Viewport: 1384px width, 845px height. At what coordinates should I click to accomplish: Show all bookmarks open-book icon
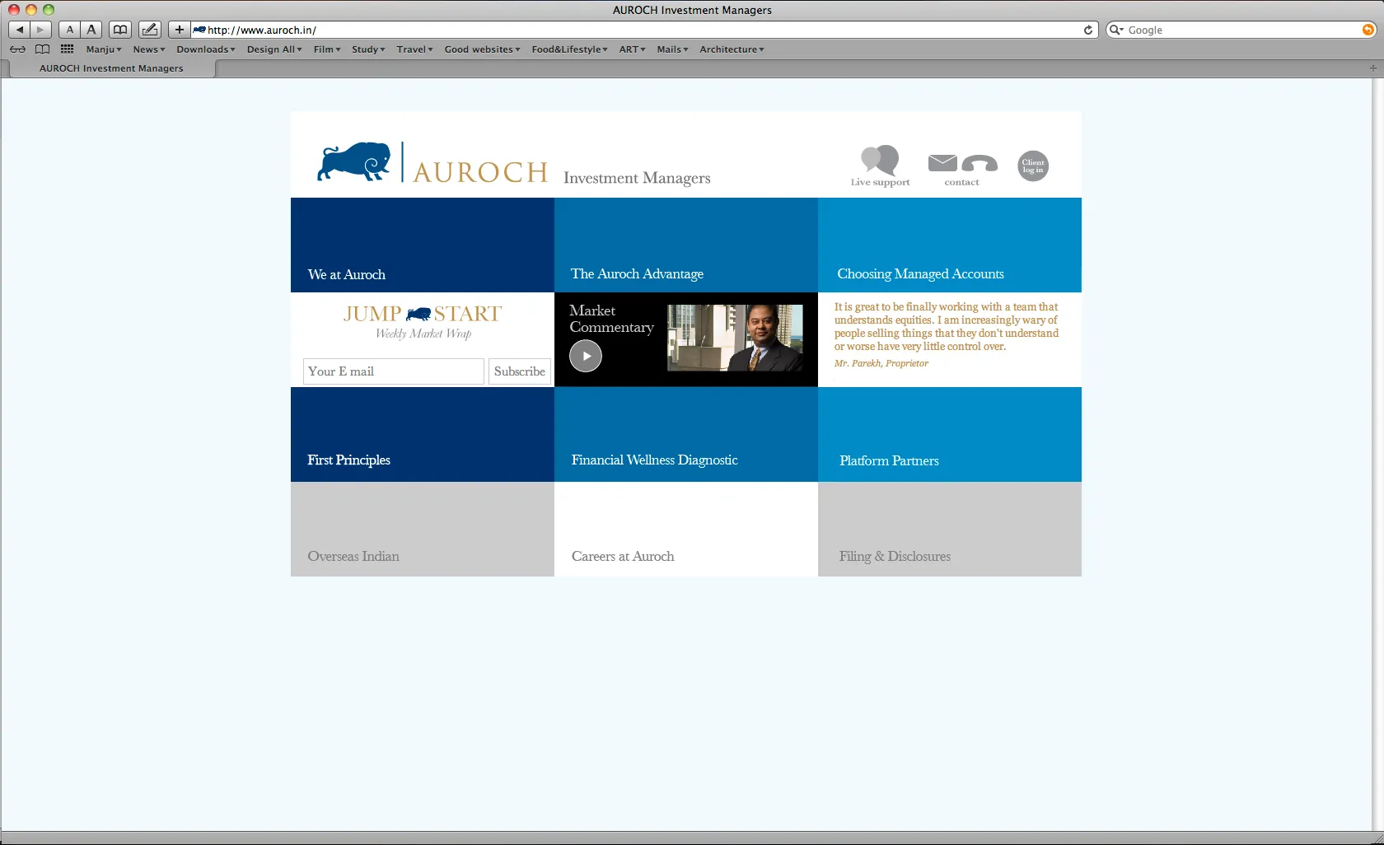pyautogui.click(x=42, y=49)
